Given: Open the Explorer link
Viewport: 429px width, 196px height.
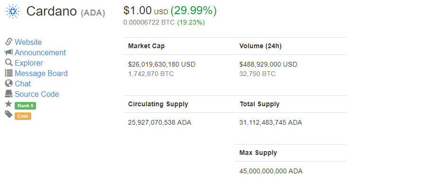Looking at the screenshot, I should [29, 63].
